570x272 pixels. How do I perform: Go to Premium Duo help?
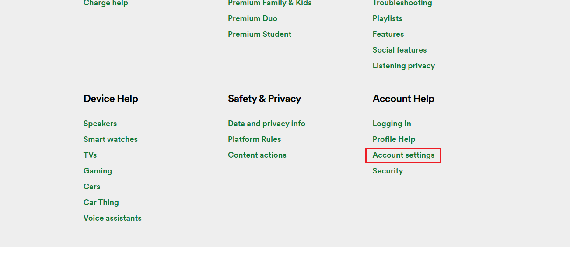[x=252, y=18]
